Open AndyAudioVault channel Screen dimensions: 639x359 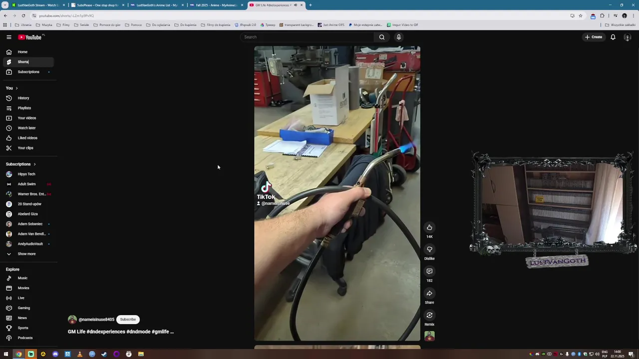28,244
